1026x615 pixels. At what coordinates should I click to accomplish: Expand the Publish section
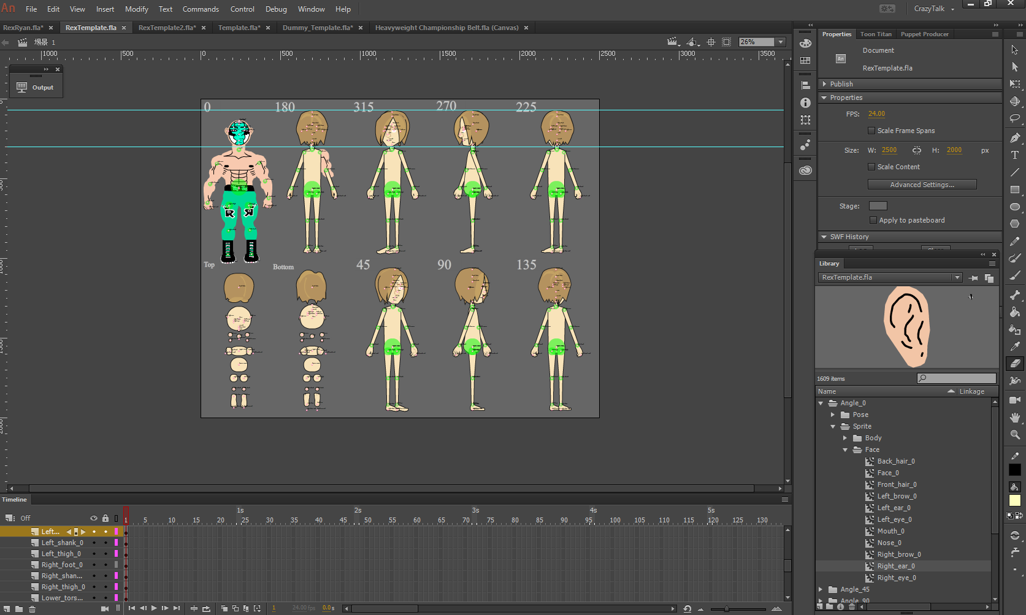(x=825, y=84)
